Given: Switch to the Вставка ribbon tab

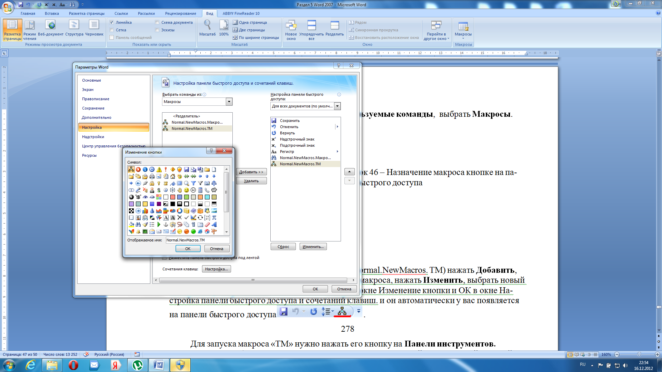Looking at the screenshot, I should (52, 13).
